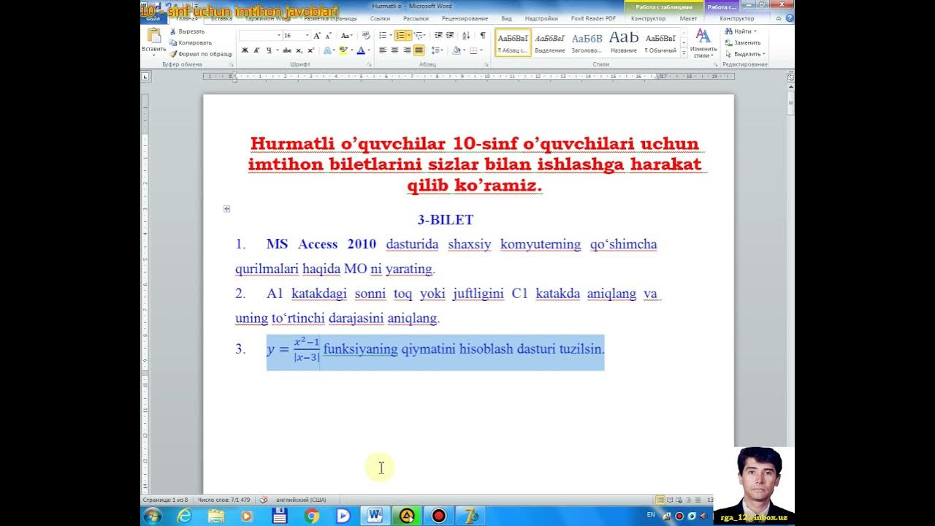Select the Format Painter (Формат по образцу)
This screenshot has height=526, width=935.
tap(200, 54)
